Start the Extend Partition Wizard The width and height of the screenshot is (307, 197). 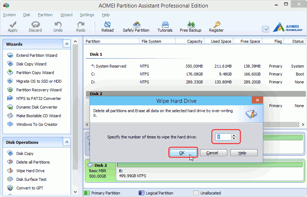coord(36,55)
